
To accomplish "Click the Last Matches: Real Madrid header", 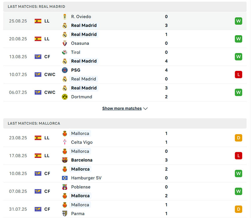I will [36, 7].
